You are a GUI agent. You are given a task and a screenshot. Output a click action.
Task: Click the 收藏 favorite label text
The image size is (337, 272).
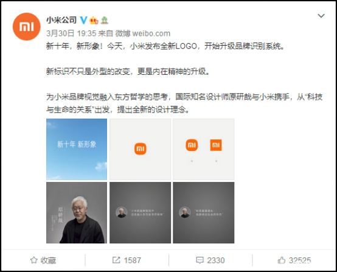pos(48,260)
